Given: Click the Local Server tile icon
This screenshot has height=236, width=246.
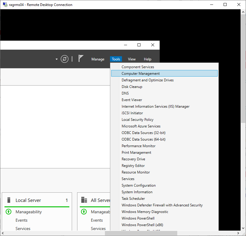Looking at the screenshot, I should click(x=9, y=200).
